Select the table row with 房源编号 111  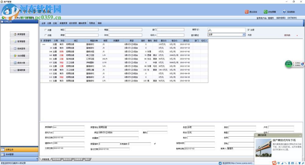click(124, 81)
